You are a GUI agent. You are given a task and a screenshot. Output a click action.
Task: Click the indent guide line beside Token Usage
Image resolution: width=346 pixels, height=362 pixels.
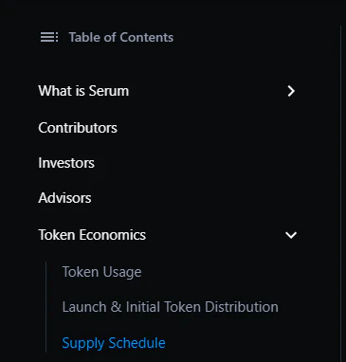(x=46, y=272)
